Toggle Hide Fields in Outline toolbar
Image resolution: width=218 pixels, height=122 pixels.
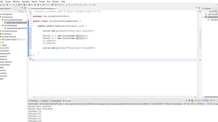[x=216, y=12]
